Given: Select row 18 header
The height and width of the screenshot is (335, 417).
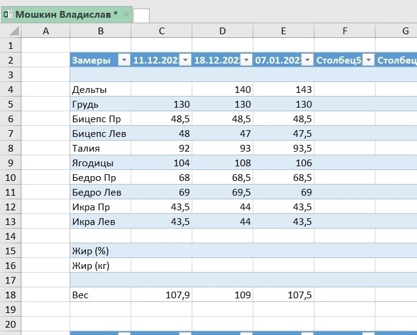Looking at the screenshot, I should coord(10,295).
